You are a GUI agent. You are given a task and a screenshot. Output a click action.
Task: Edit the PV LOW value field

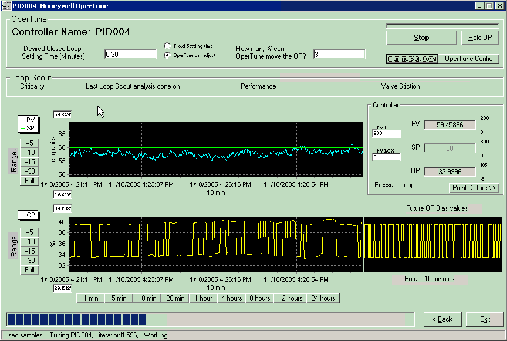(387, 157)
